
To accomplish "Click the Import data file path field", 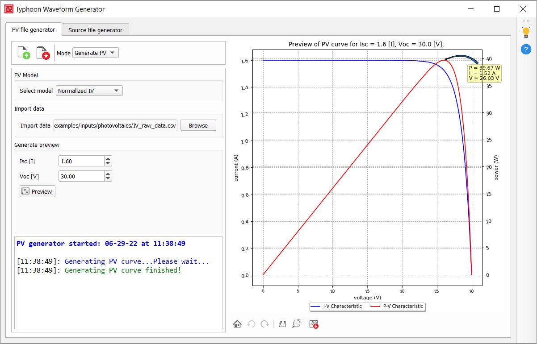I will (x=115, y=125).
